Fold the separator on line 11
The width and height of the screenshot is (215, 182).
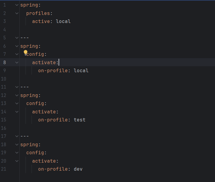click(x=17, y=87)
